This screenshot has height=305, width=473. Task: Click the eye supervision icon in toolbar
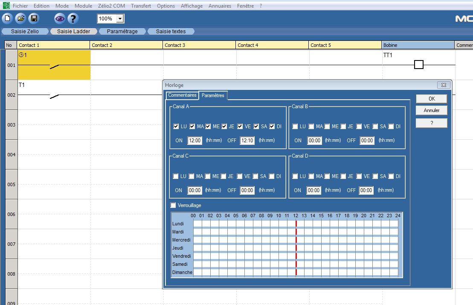(x=60, y=18)
